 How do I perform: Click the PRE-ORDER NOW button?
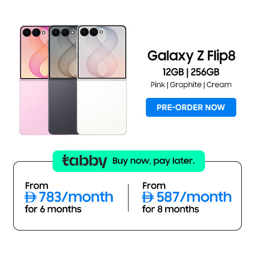coord(191,107)
